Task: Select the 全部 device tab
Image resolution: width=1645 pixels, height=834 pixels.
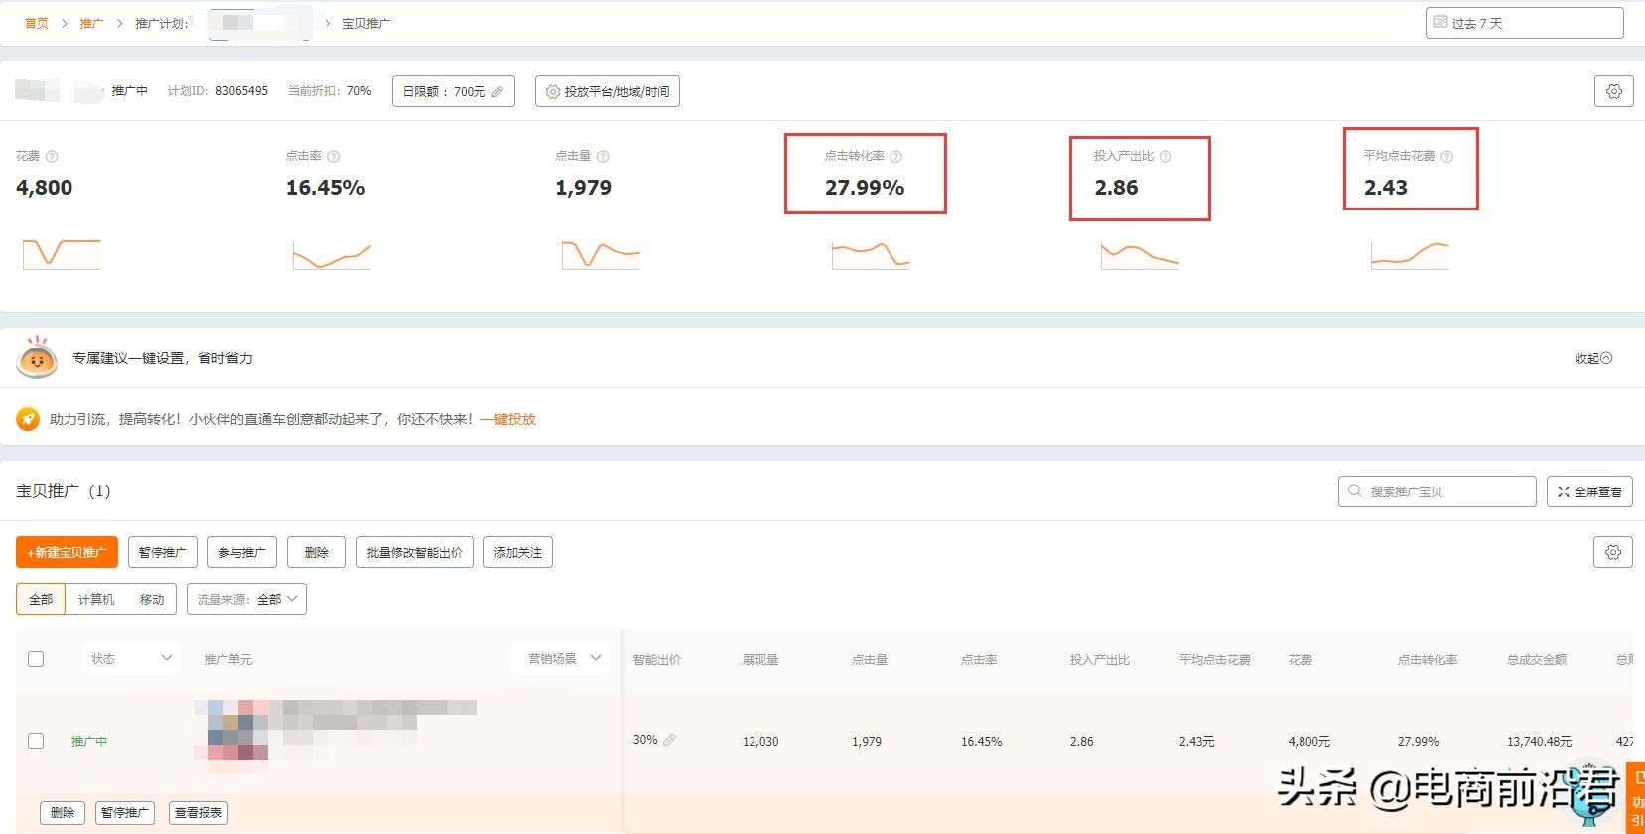Action: click(41, 599)
